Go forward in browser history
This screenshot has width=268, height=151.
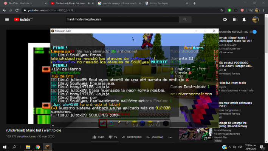tap(11, 10)
